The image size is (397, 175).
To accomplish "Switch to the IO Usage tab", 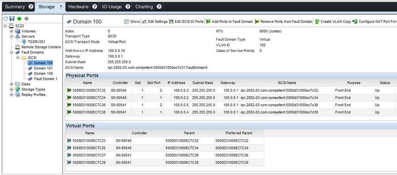I will coord(112,7).
